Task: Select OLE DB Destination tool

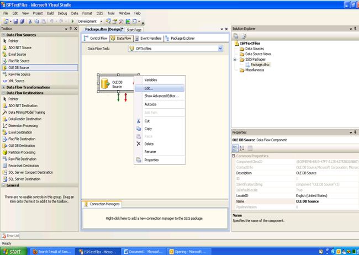Action: tap(22, 146)
